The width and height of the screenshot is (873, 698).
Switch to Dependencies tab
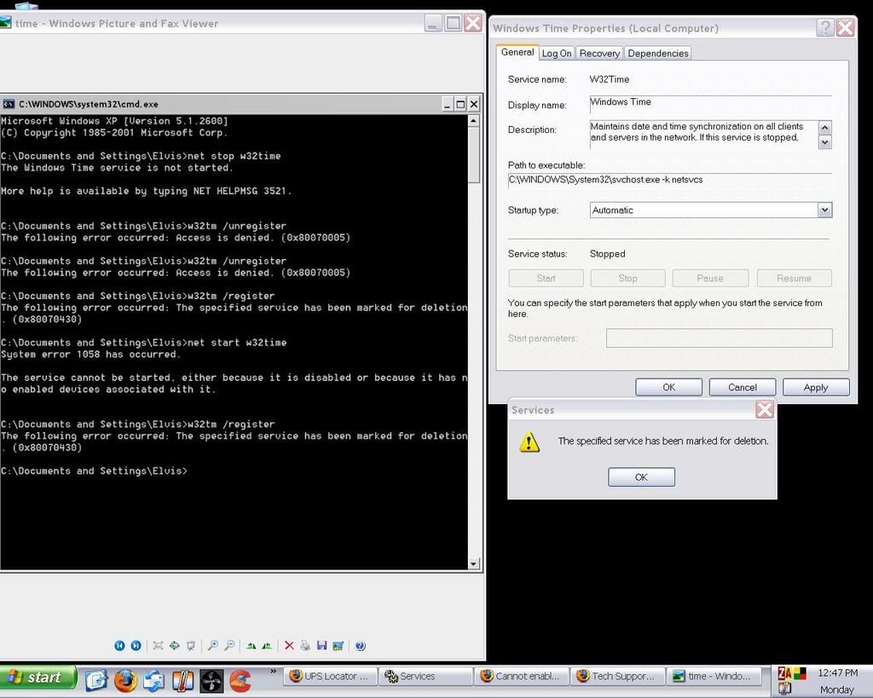click(x=658, y=54)
